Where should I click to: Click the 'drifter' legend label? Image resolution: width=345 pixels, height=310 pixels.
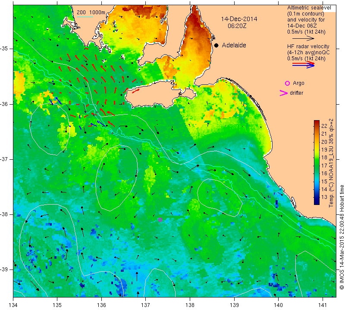(296, 93)
